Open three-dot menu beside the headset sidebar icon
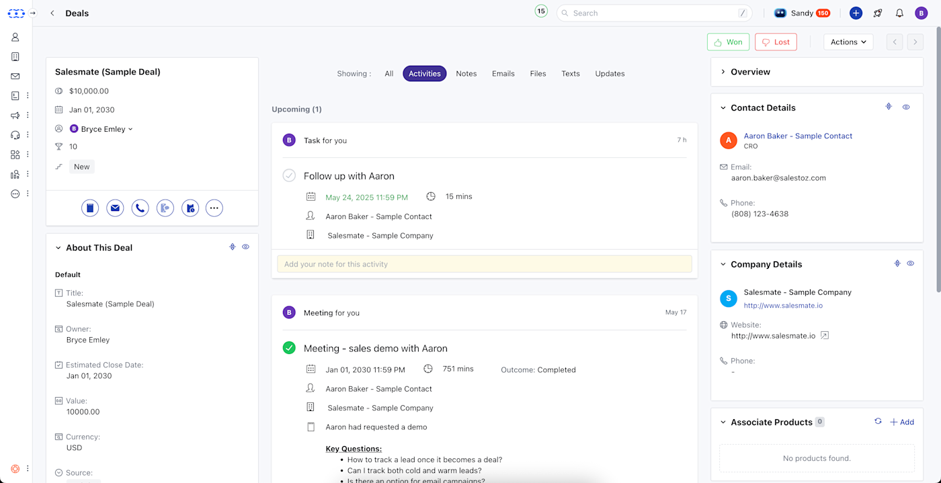Viewport: 941px width, 483px height. 28,135
